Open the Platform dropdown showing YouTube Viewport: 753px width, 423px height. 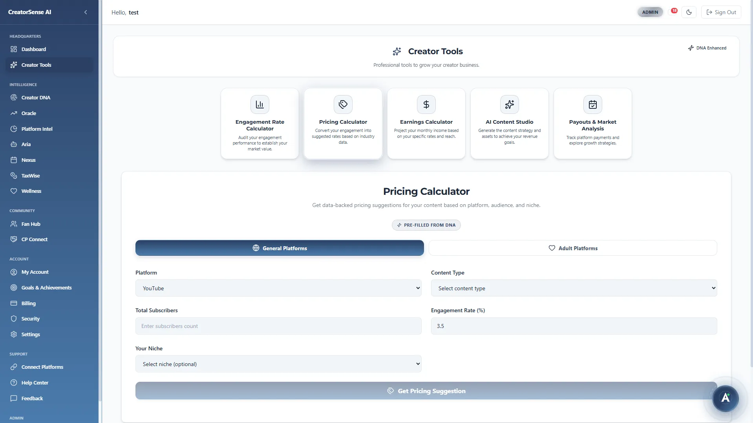(x=278, y=288)
